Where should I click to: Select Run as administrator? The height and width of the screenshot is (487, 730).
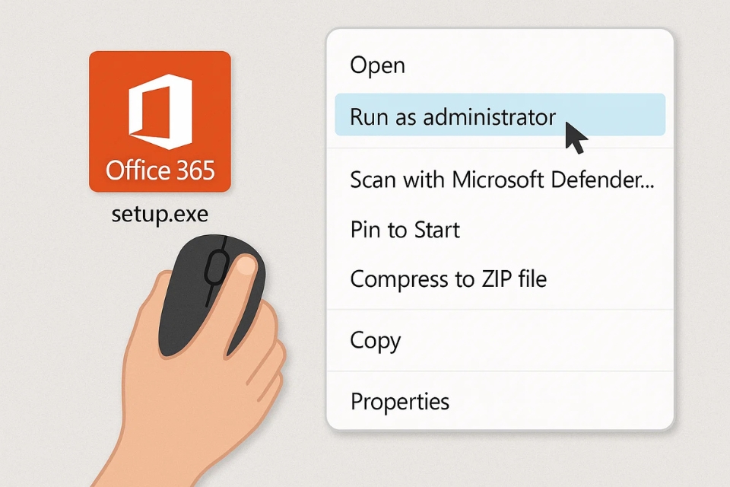[500, 115]
